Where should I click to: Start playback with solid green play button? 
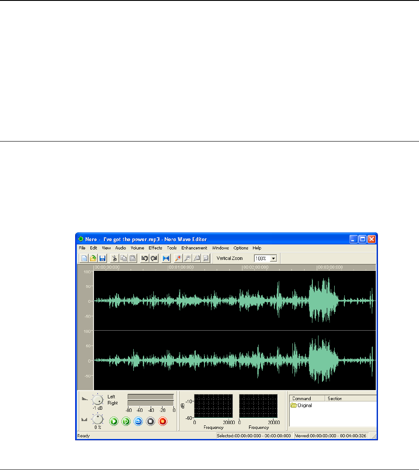point(114,422)
